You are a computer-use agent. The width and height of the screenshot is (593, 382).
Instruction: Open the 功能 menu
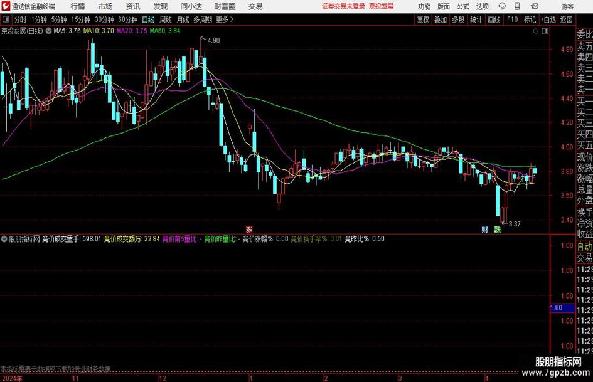(x=424, y=6)
